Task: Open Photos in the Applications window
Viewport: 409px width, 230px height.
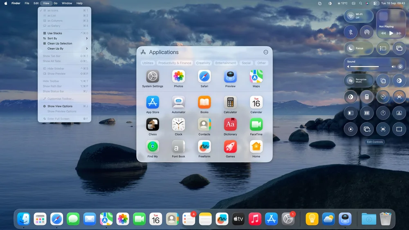Action: [178, 76]
